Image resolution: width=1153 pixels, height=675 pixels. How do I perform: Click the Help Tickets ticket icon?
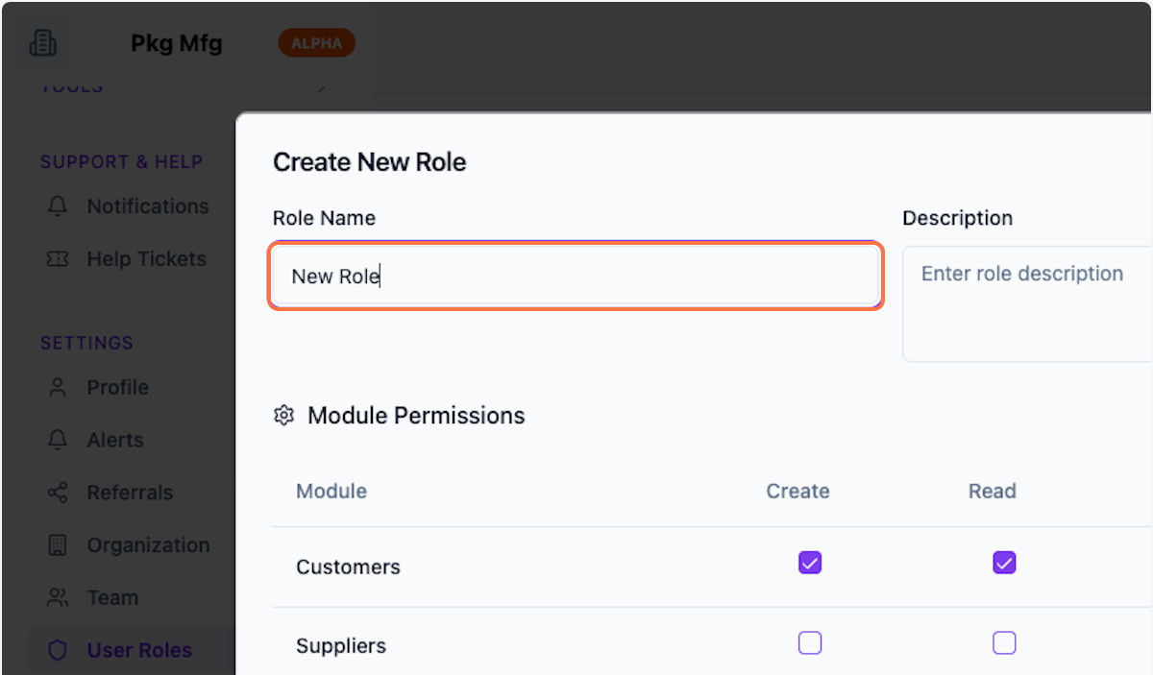point(58,258)
